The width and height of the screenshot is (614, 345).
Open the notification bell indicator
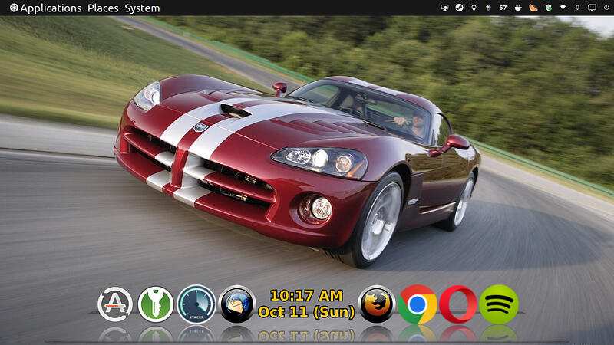coord(577,8)
